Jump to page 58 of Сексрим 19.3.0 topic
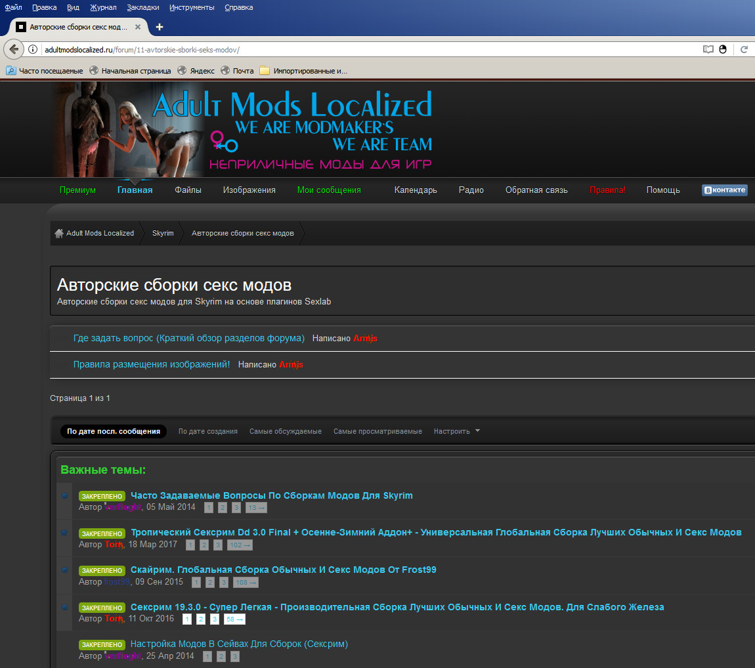Screen dimensions: 755x668 234,619
